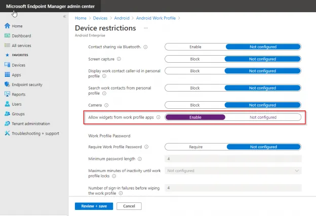Image resolution: width=316 pixels, height=216 pixels.
Task: Collapse the sidebar with double chevron
Action: (64, 17)
